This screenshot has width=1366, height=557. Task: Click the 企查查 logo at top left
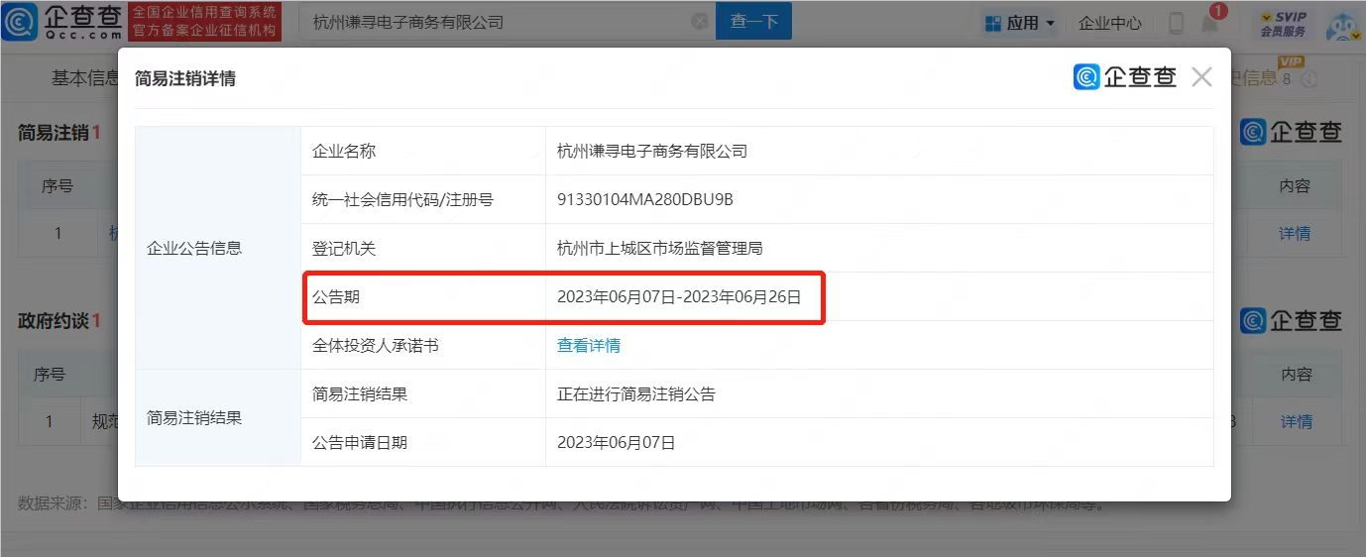pyautogui.click(x=62, y=22)
